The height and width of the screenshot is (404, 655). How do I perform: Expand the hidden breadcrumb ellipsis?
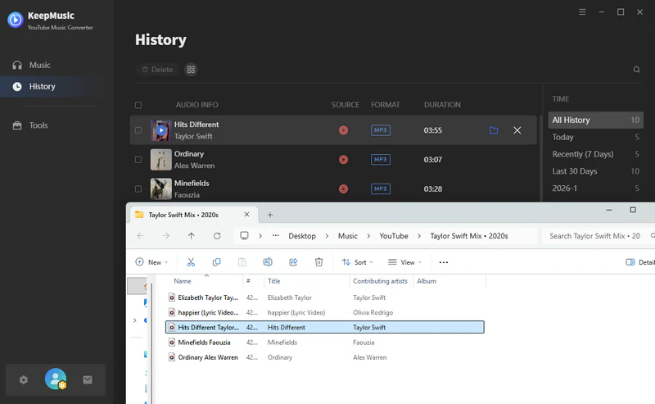coord(276,236)
